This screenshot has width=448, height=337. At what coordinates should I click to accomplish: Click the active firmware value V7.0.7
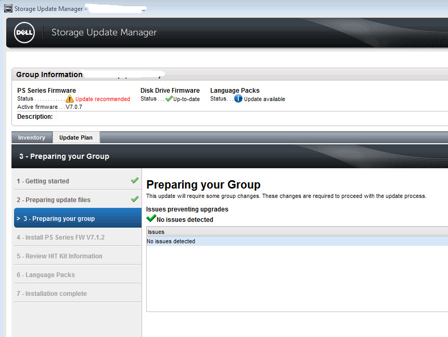[x=74, y=107]
